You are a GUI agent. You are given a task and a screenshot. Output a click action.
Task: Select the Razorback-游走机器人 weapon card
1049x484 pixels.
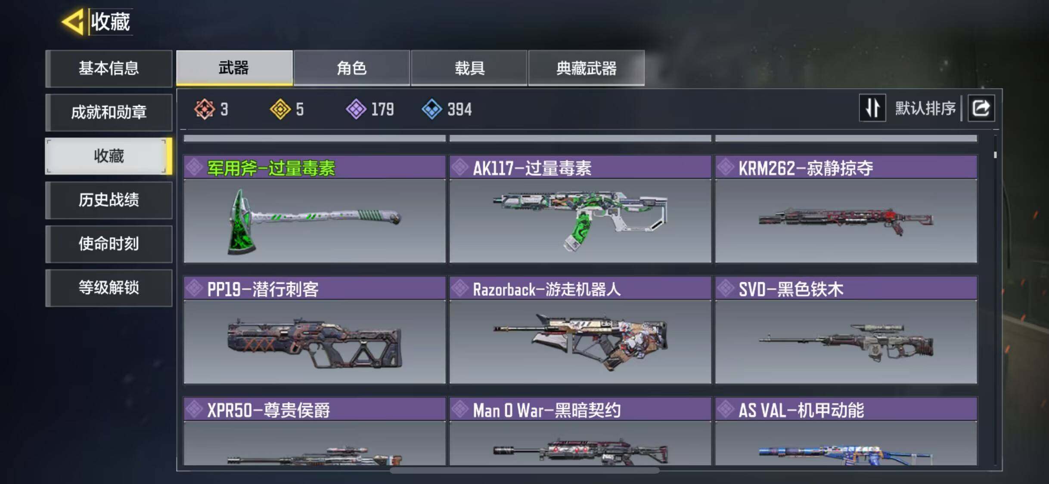tap(580, 330)
